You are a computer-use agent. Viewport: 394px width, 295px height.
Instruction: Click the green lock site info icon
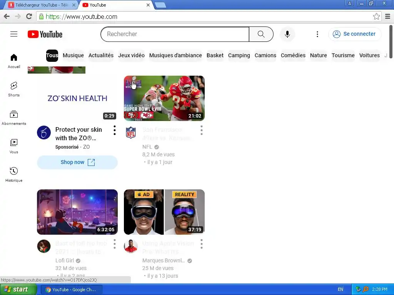pyautogui.click(x=41, y=17)
